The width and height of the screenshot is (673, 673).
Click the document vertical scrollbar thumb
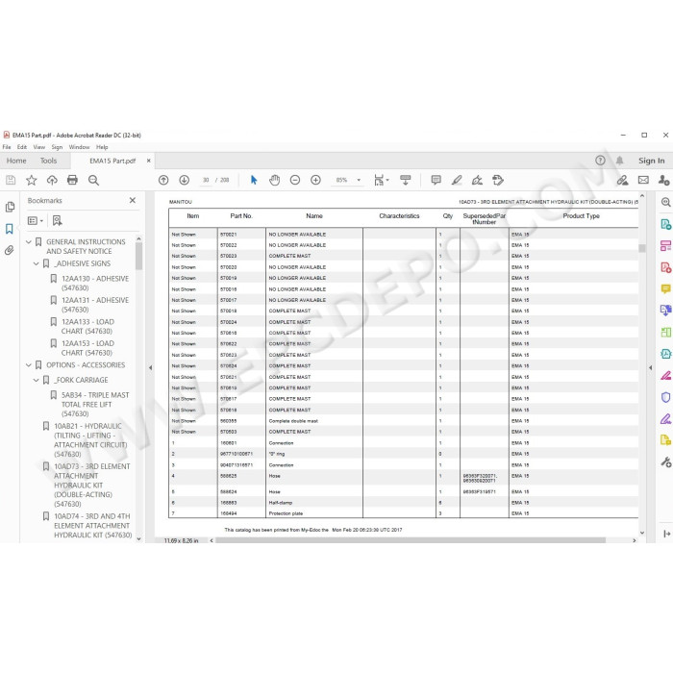(x=642, y=248)
